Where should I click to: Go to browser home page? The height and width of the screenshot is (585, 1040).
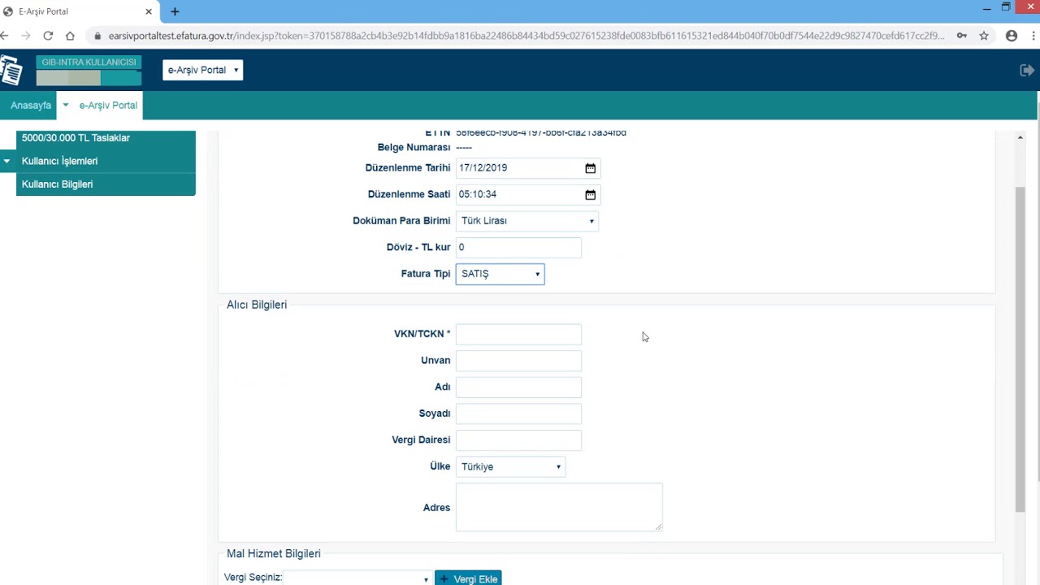click(x=70, y=36)
